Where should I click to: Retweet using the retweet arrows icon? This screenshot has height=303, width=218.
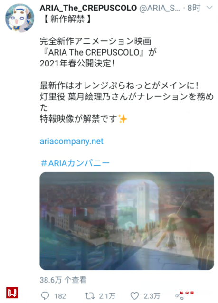click(90, 296)
